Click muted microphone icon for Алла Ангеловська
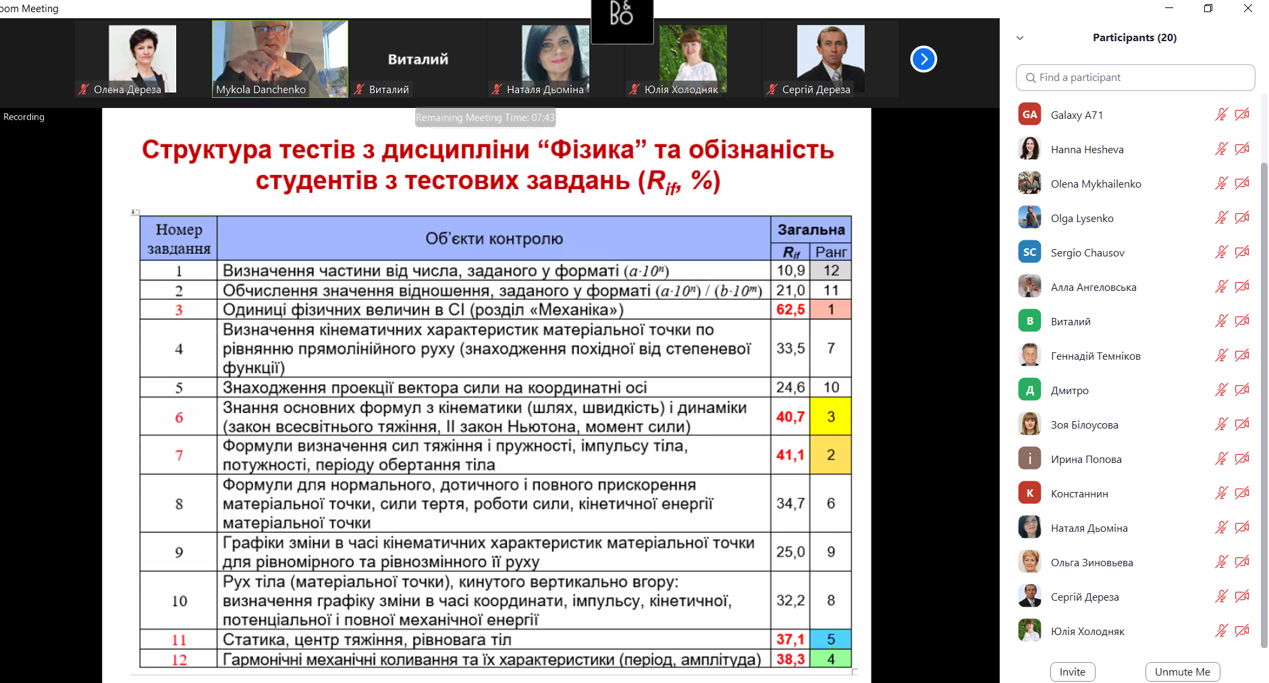 (1221, 287)
